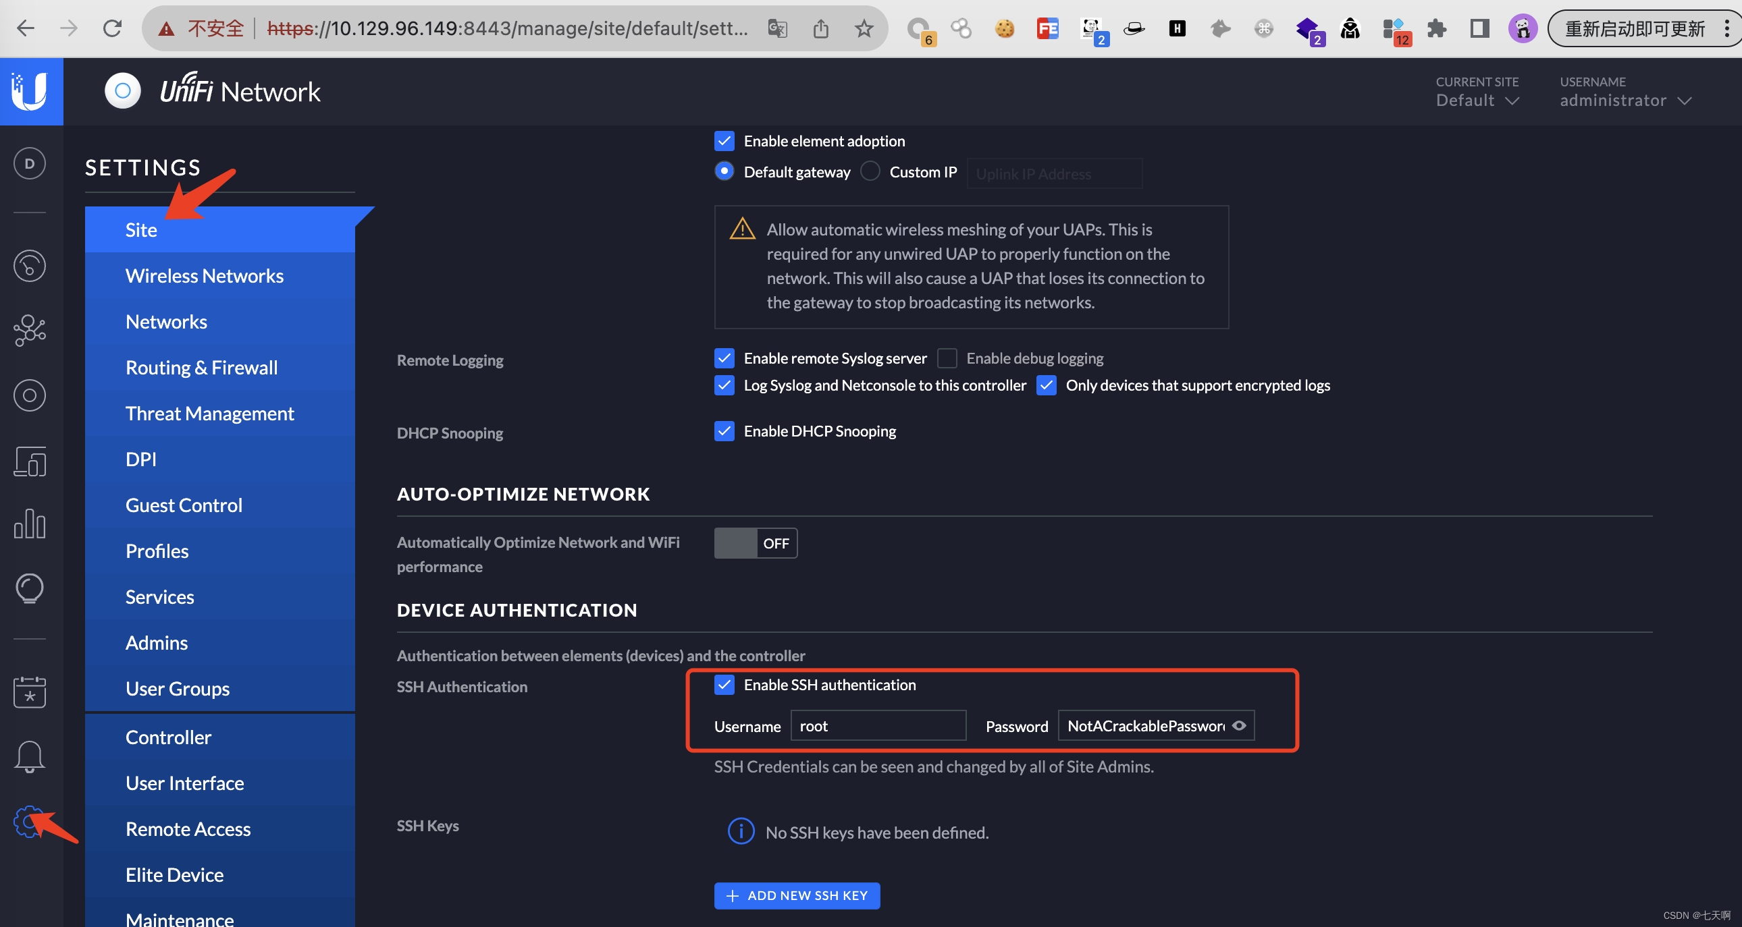Click the FE extension icon
Screen dimensions: 1742x927
click(x=1047, y=28)
